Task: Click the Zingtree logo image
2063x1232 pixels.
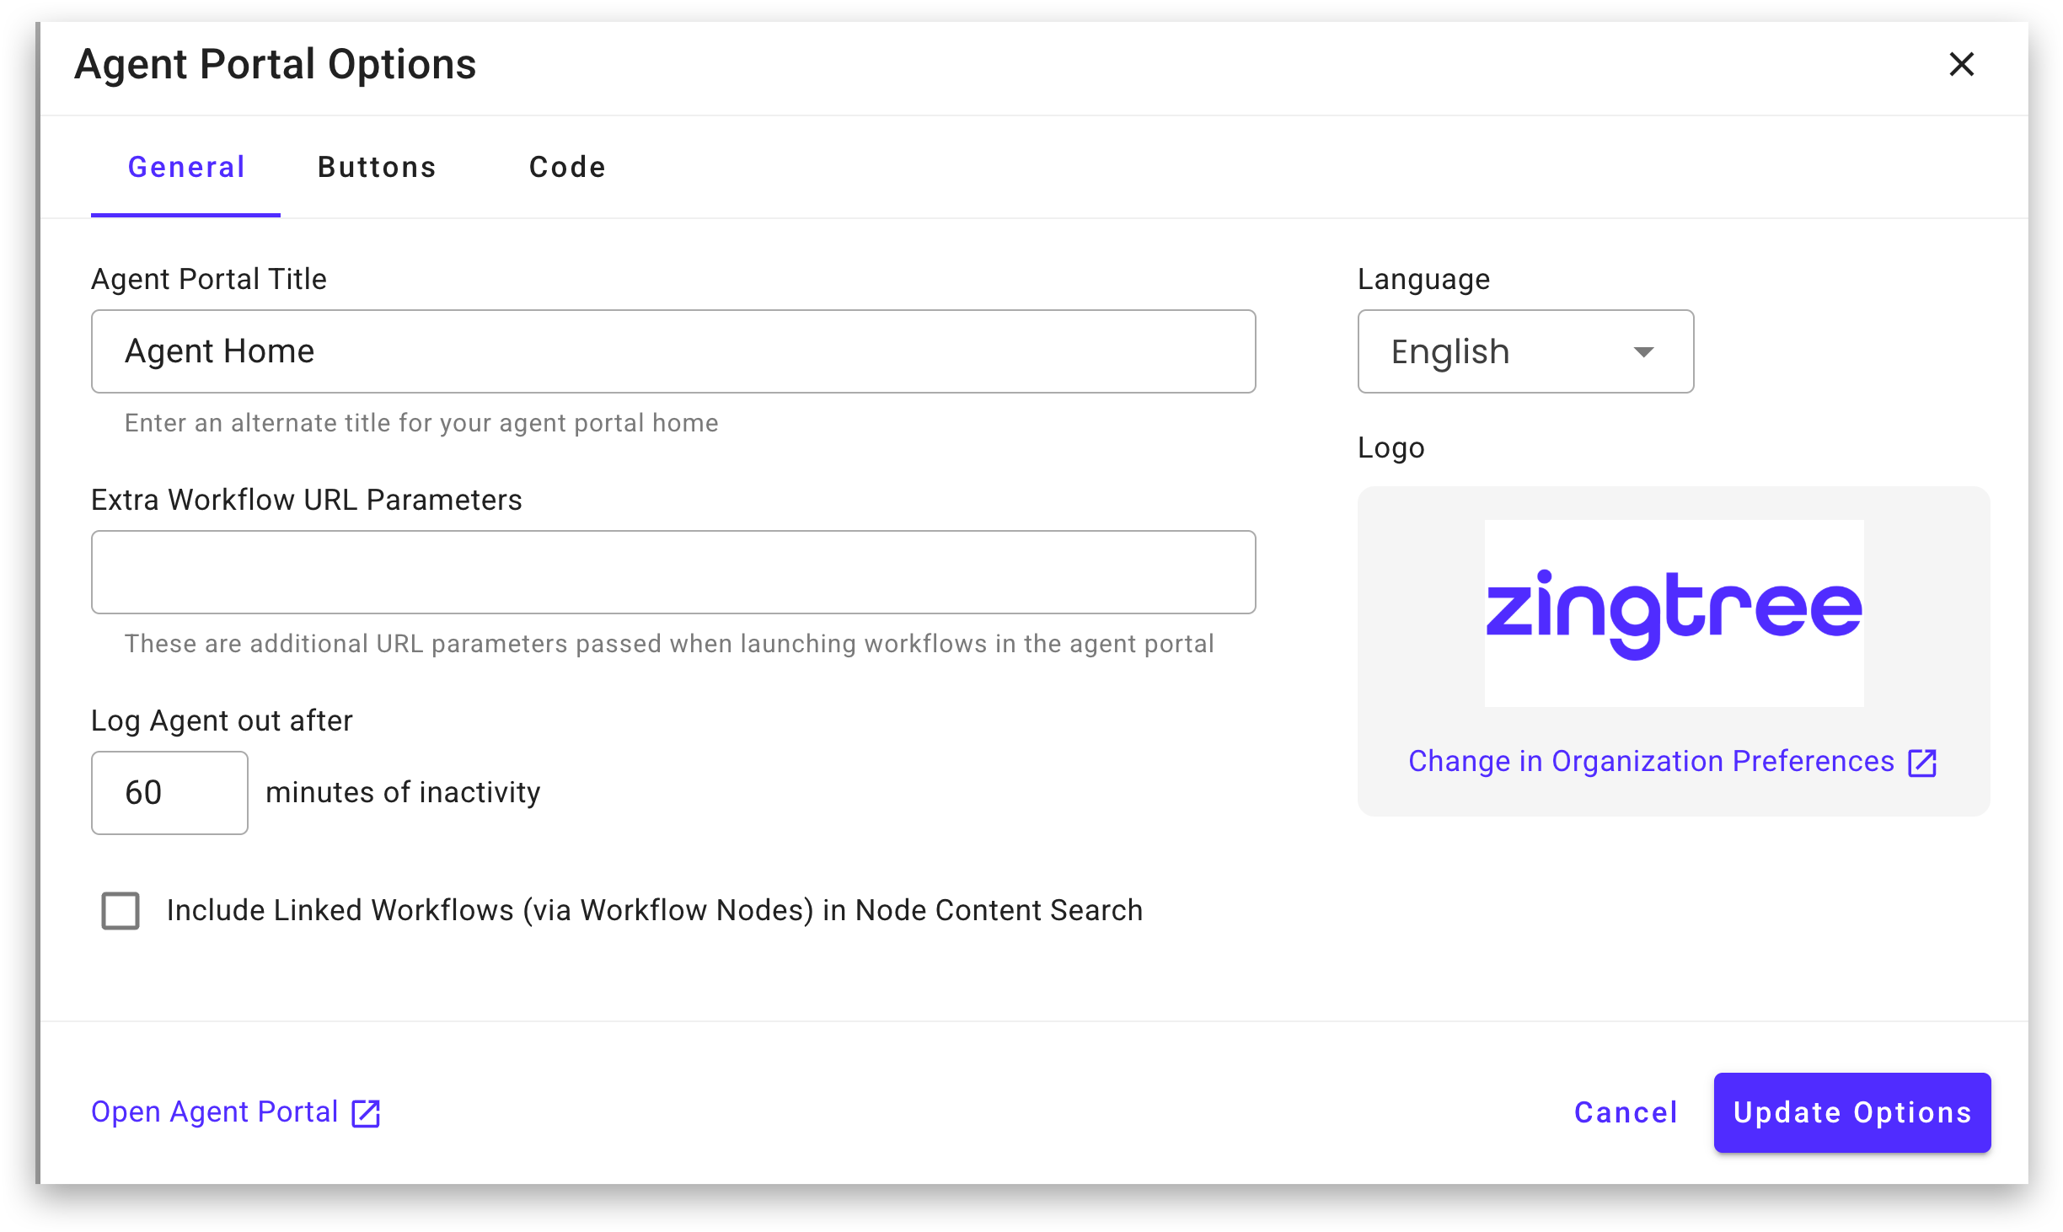Action: pos(1674,613)
